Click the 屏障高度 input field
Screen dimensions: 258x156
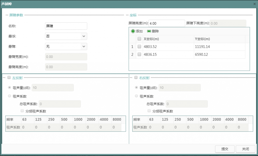[x=167, y=23]
